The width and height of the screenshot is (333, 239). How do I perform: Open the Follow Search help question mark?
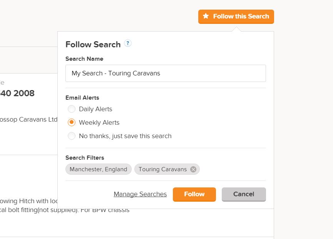128,43
